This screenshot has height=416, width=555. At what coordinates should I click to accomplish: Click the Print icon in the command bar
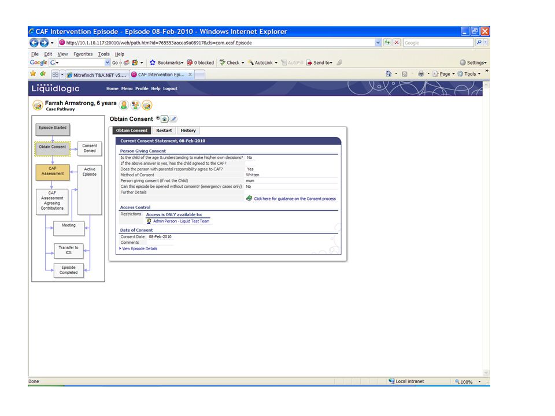pos(421,73)
